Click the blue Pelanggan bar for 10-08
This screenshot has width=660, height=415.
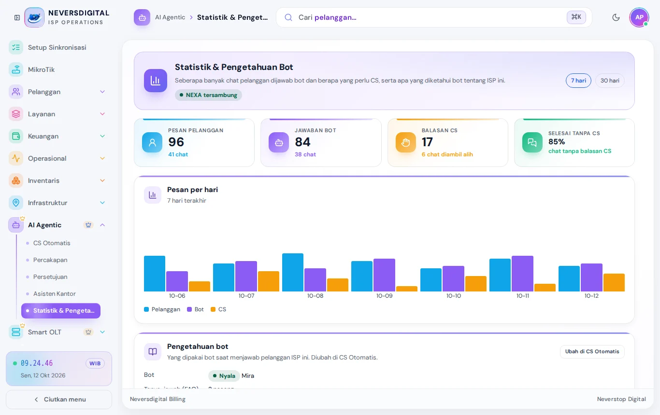(293, 272)
